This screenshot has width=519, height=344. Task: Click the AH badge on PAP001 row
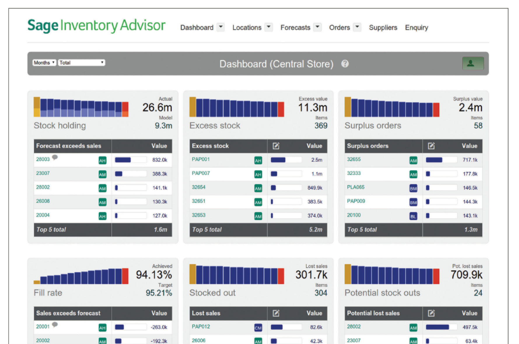pyautogui.click(x=258, y=160)
